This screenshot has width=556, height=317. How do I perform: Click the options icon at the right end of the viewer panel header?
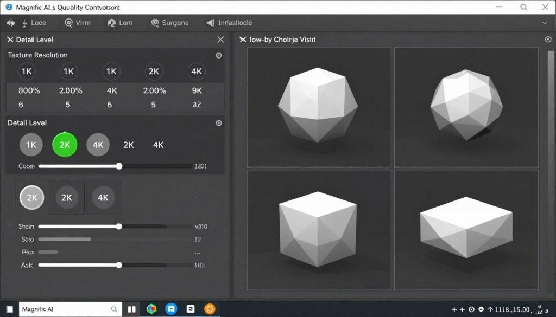pos(548,39)
